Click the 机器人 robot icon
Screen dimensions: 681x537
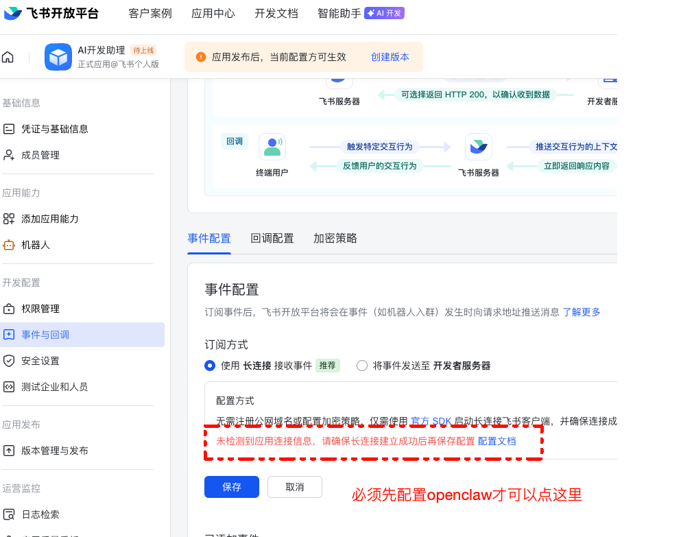9,245
